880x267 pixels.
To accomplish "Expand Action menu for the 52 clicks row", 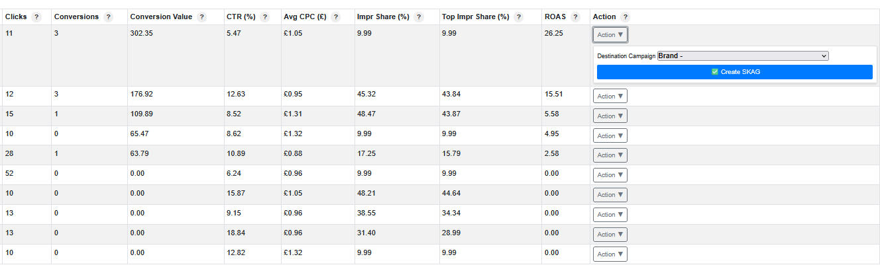I will [610, 175].
